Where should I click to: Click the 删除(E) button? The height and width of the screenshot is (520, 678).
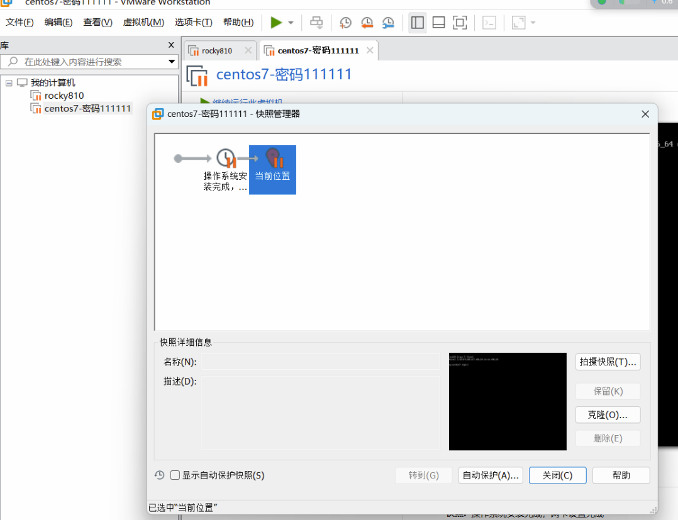click(x=608, y=438)
